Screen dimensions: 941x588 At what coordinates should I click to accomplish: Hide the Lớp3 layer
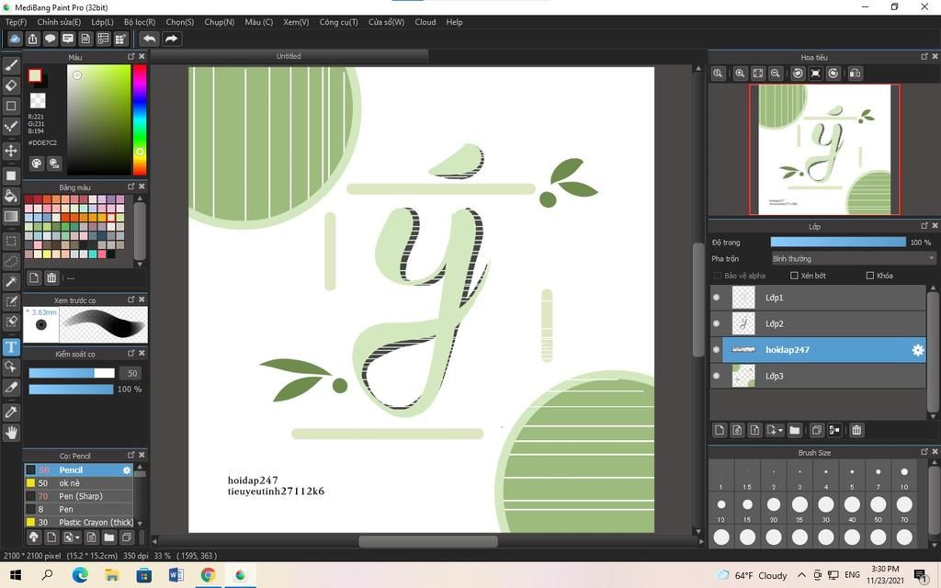coord(716,376)
